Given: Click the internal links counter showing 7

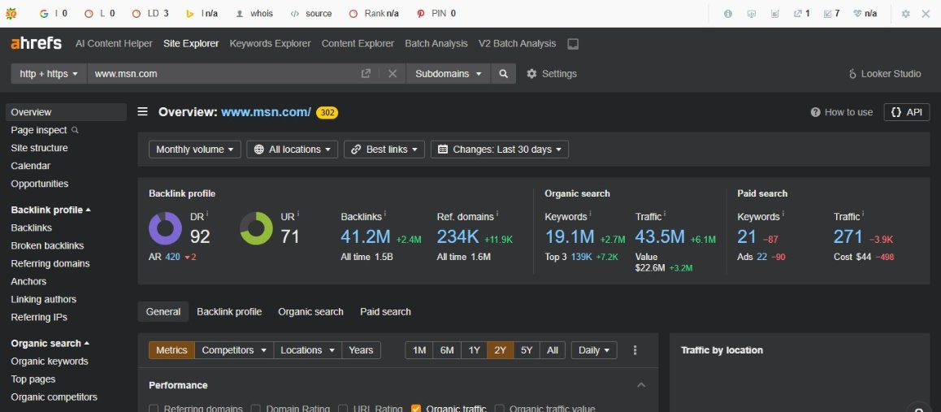Looking at the screenshot, I should pos(832,13).
